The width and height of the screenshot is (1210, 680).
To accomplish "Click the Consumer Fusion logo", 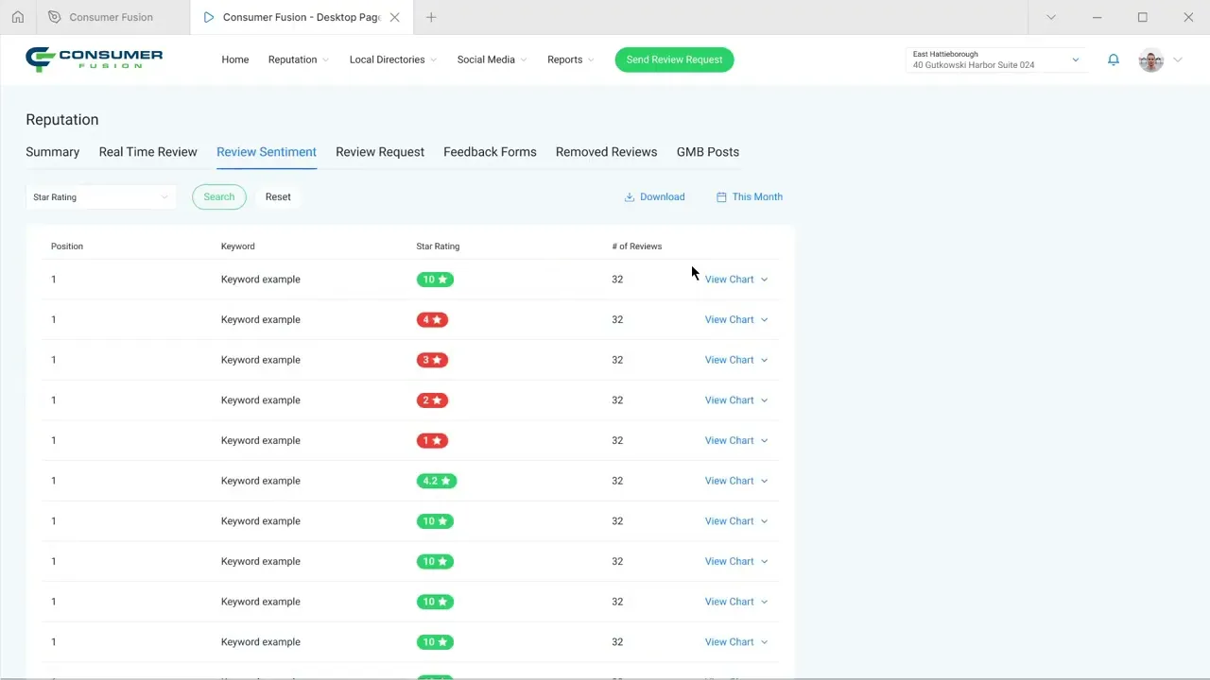I will tap(95, 59).
